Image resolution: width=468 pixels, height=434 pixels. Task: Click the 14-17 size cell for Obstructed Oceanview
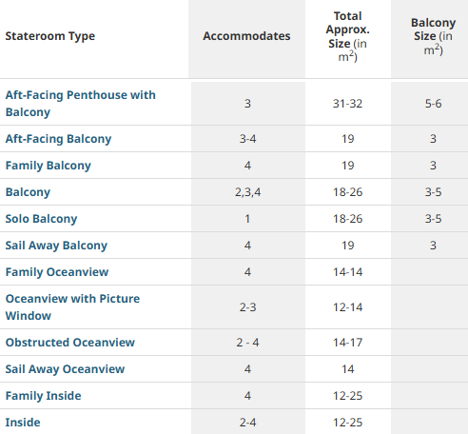pyautogui.click(x=348, y=343)
